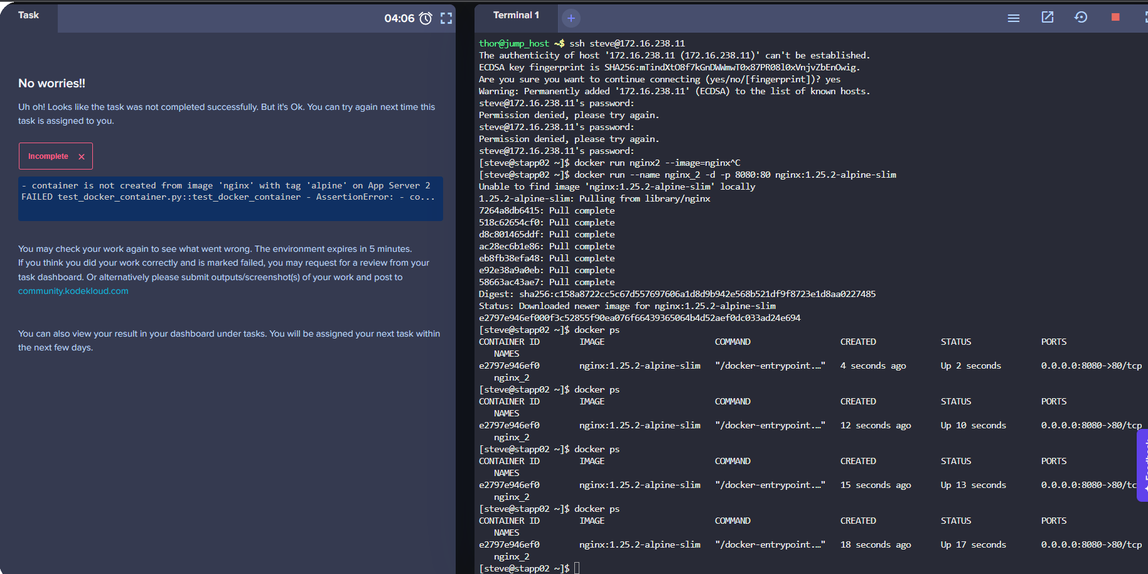Viewport: 1148px width, 574px height.
Task: Add a new terminal tab
Action: [571, 18]
